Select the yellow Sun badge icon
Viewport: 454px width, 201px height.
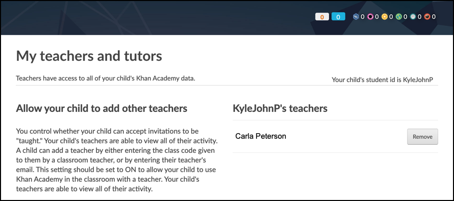tap(384, 17)
